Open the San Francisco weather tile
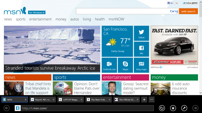The height and width of the screenshot is (113, 202). (x=117, y=41)
